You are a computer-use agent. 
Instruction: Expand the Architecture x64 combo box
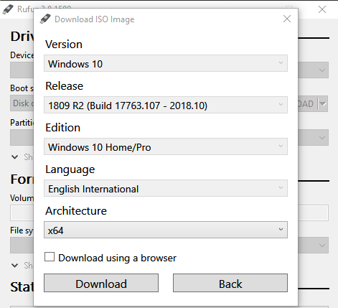click(166, 230)
